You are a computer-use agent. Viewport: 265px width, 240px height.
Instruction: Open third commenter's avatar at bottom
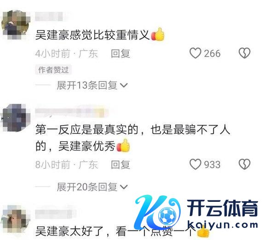click(16, 219)
